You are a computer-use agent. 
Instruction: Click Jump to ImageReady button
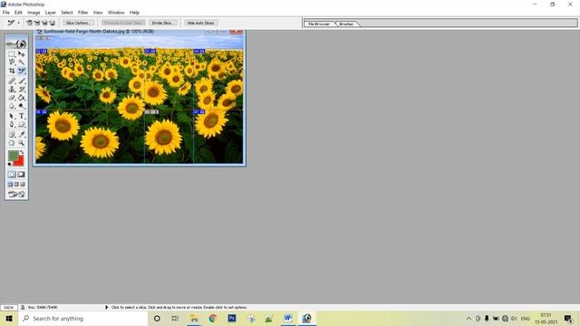[16, 194]
